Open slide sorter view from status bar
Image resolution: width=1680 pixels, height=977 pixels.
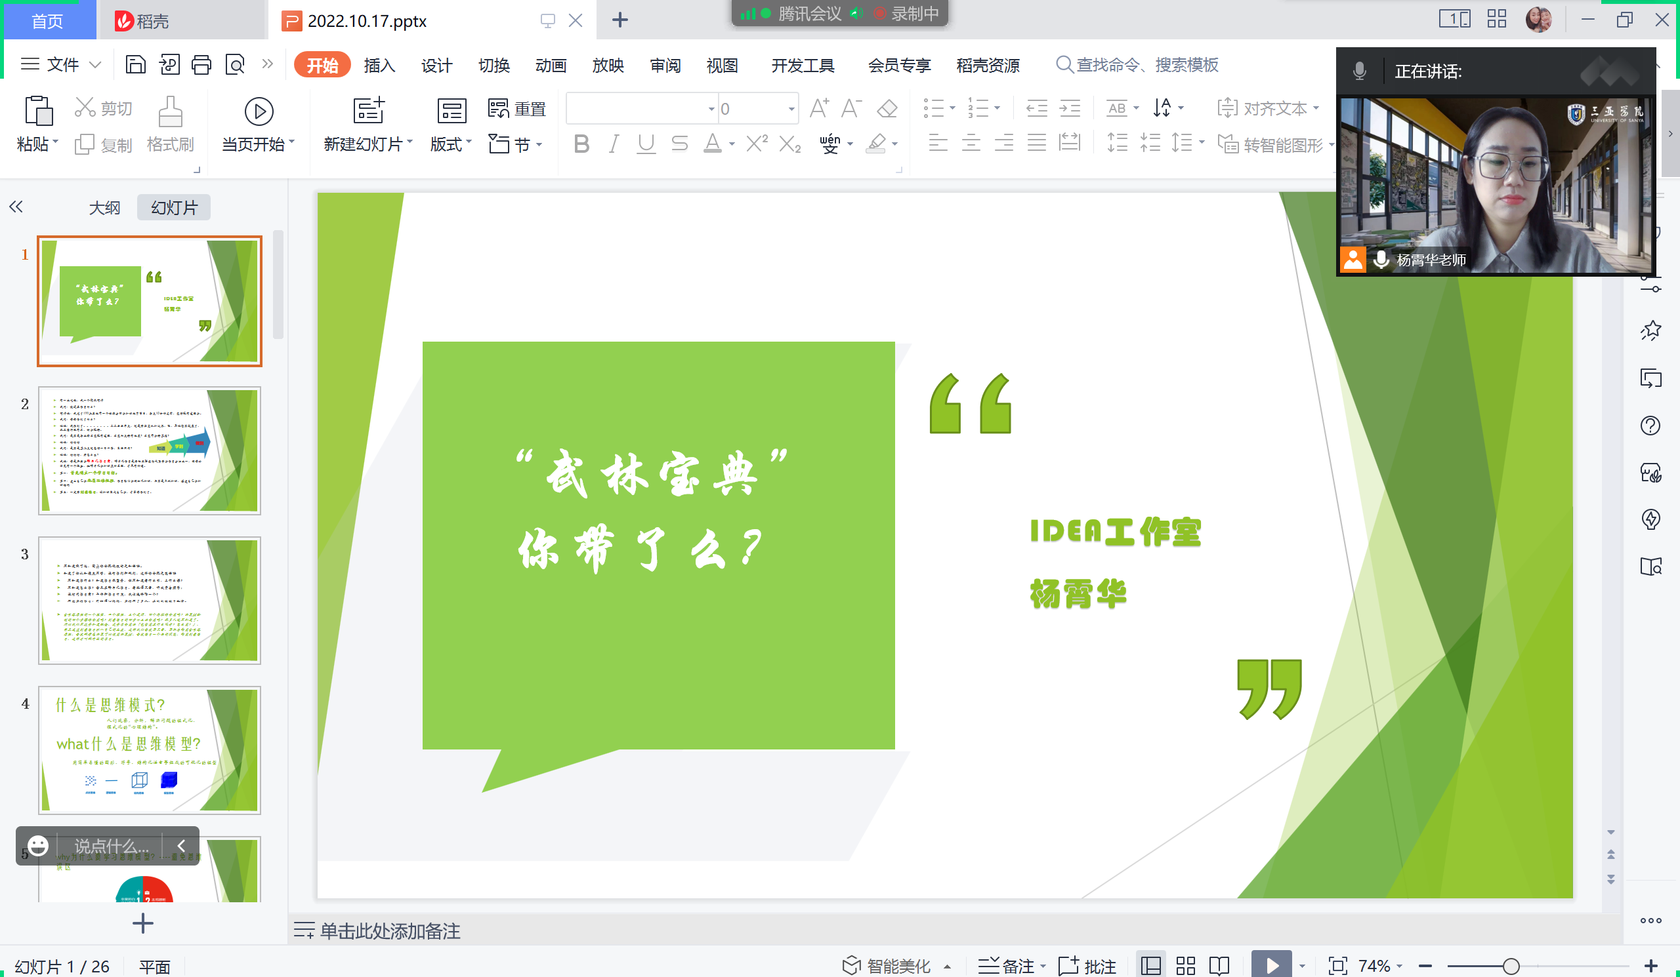[1185, 966]
